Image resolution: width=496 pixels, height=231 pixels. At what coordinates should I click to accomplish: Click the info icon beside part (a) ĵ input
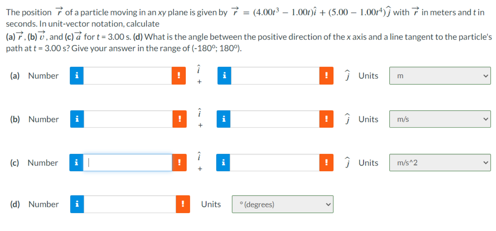tap(224, 75)
